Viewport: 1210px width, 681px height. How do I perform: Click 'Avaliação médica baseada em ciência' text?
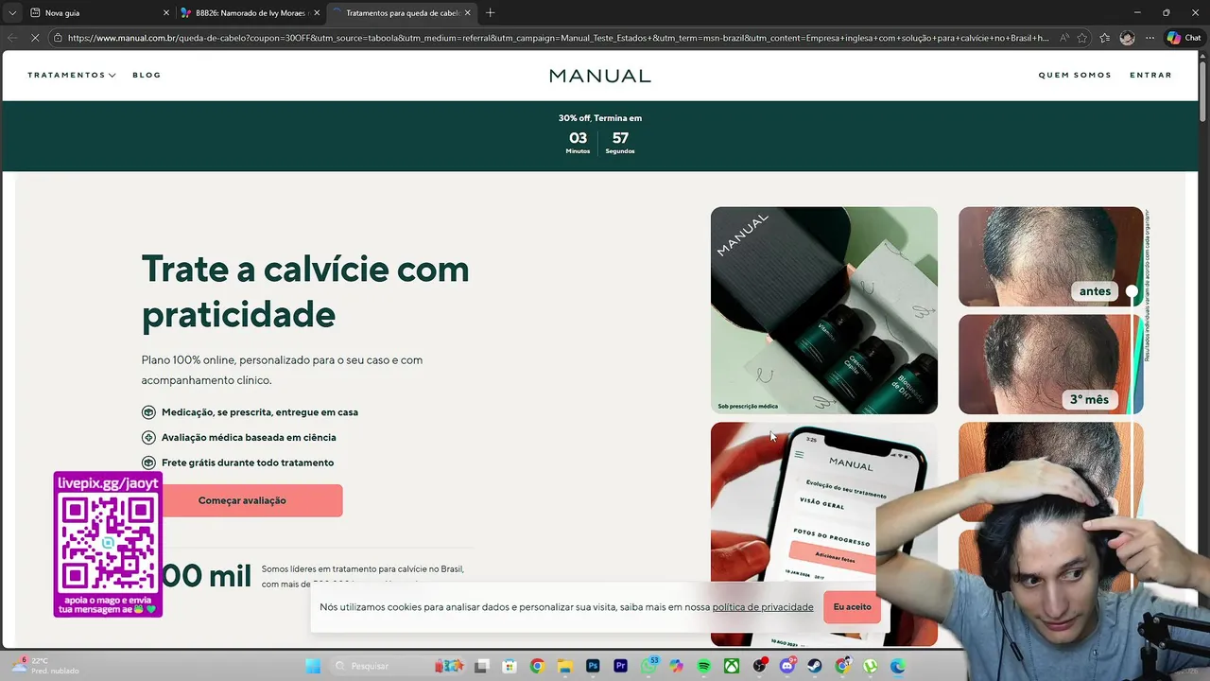point(249,437)
